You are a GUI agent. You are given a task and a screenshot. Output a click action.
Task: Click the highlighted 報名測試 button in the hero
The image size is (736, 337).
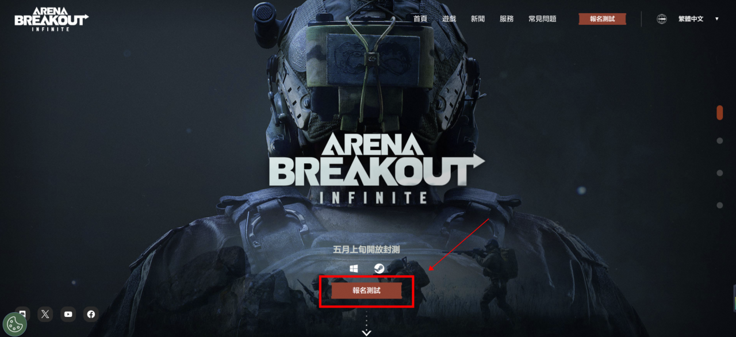tap(366, 291)
